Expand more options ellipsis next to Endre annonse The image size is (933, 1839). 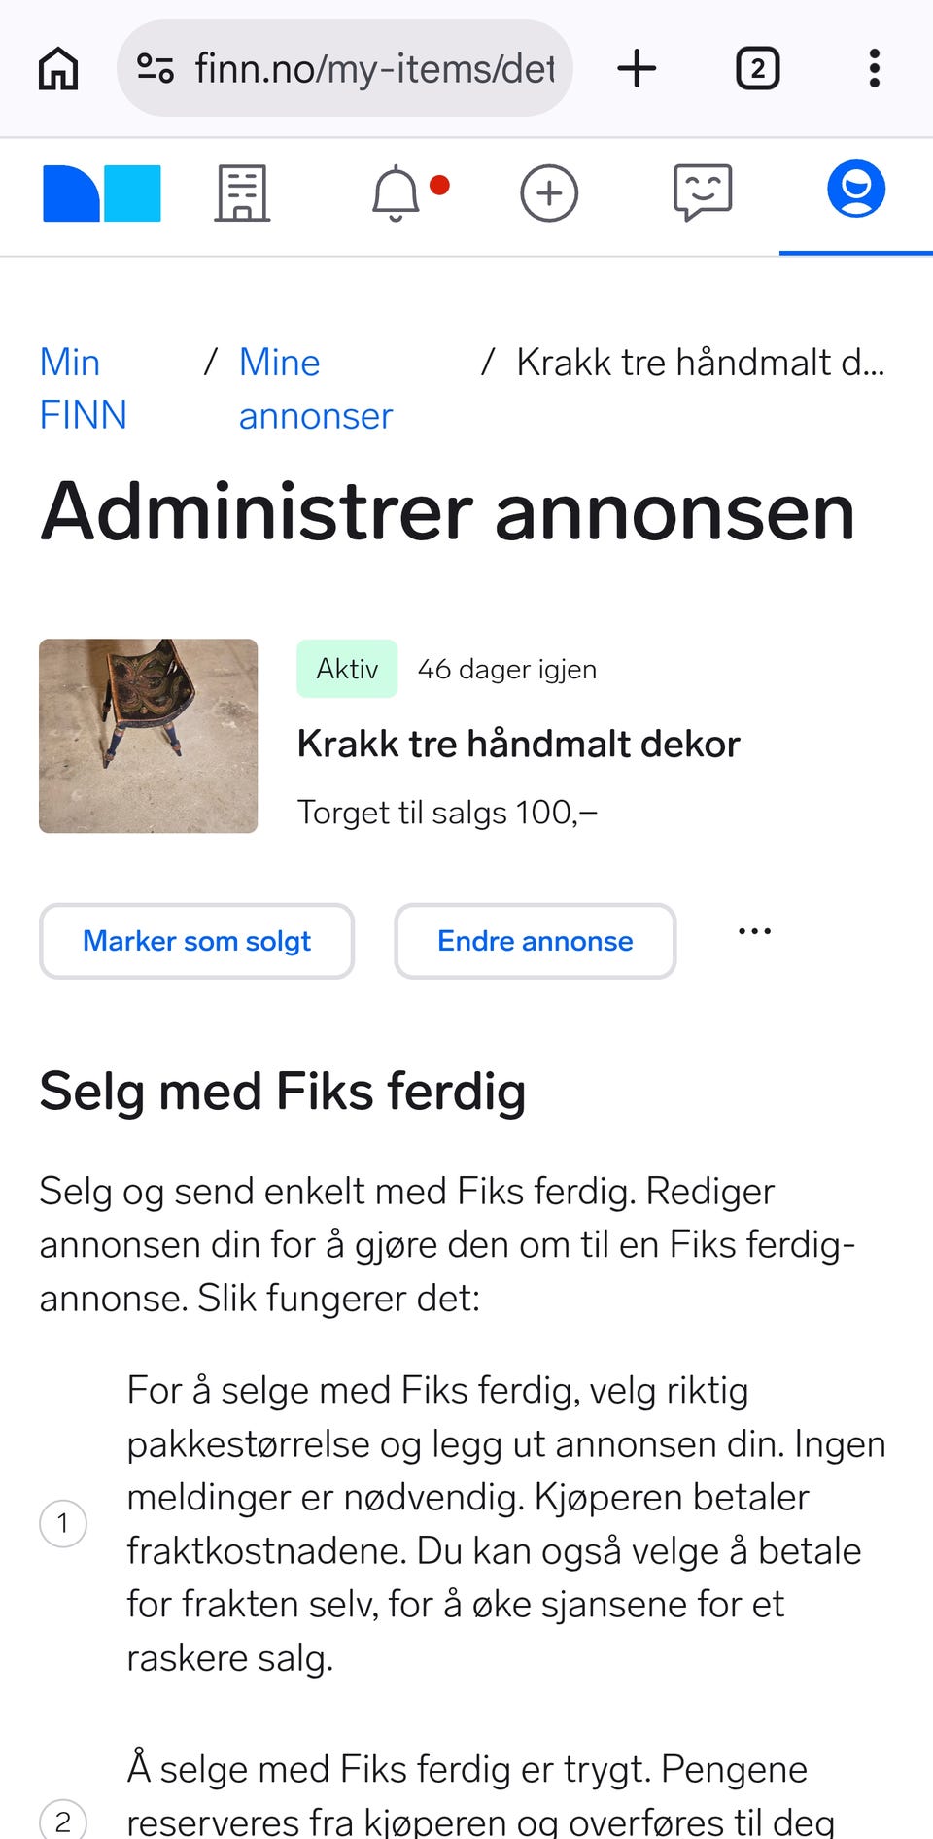[754, 931]
